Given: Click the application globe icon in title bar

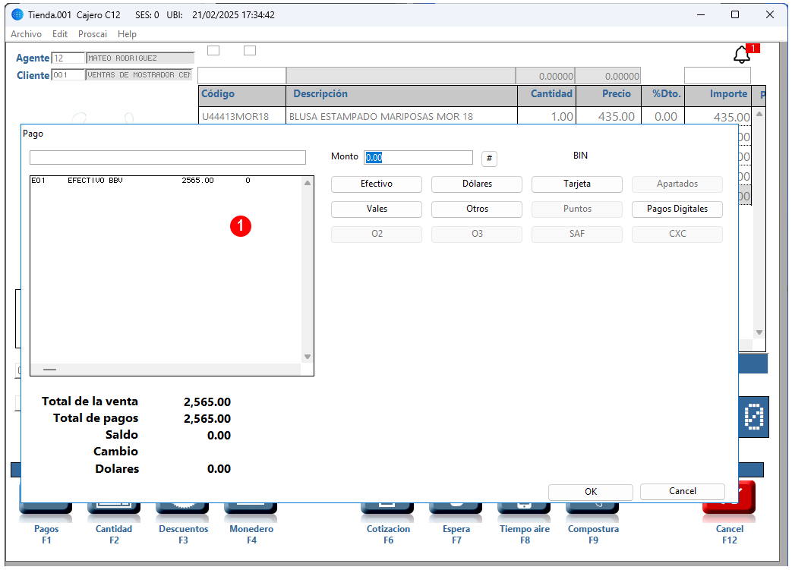Looking at the screenshot, I should 17,14.
